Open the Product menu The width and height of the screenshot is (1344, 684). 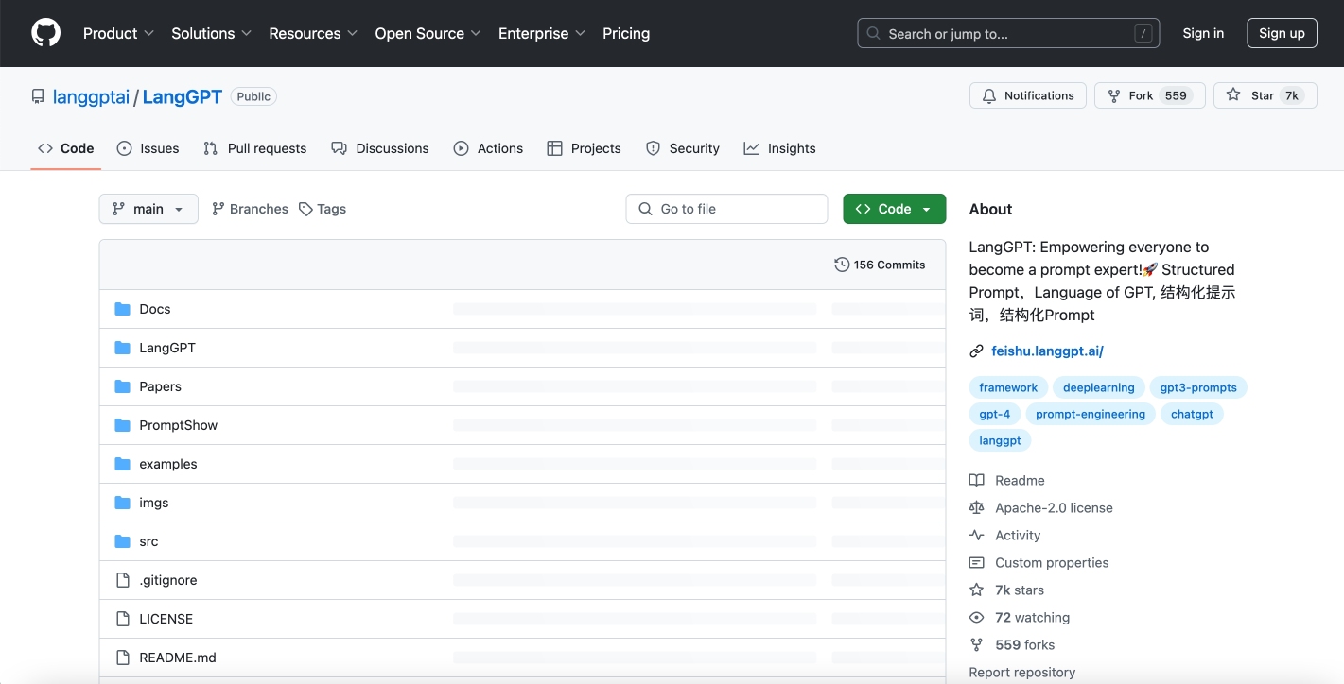click(118, 33)
